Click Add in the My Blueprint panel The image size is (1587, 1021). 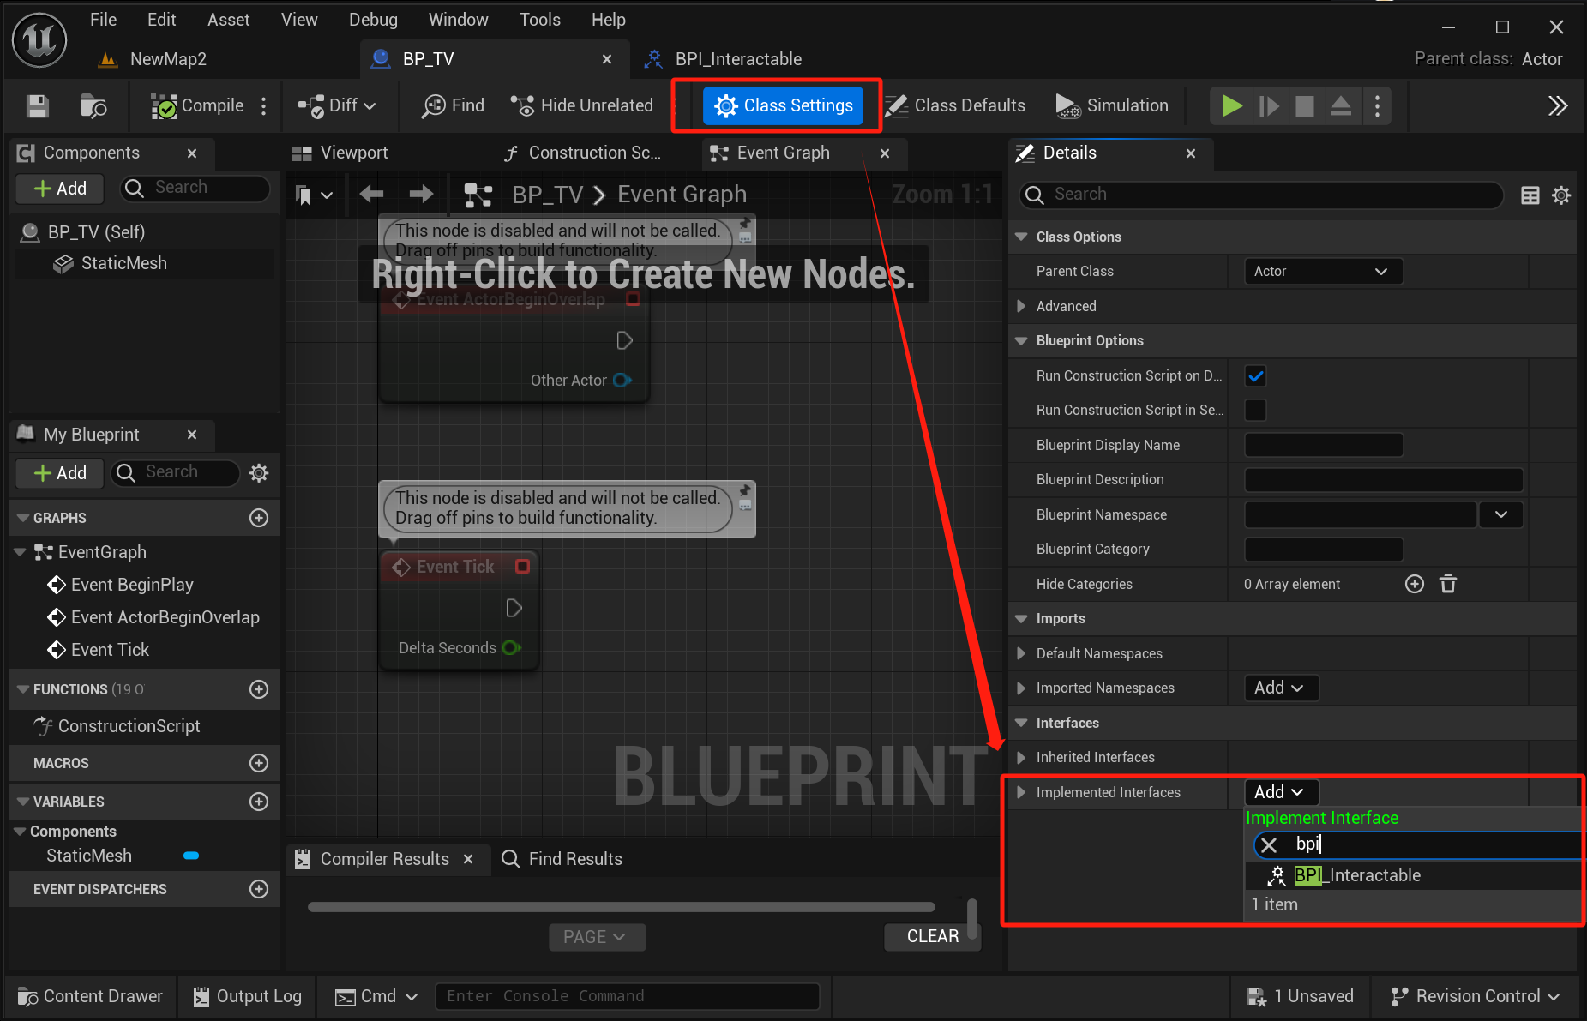click(x=60, y=473)
